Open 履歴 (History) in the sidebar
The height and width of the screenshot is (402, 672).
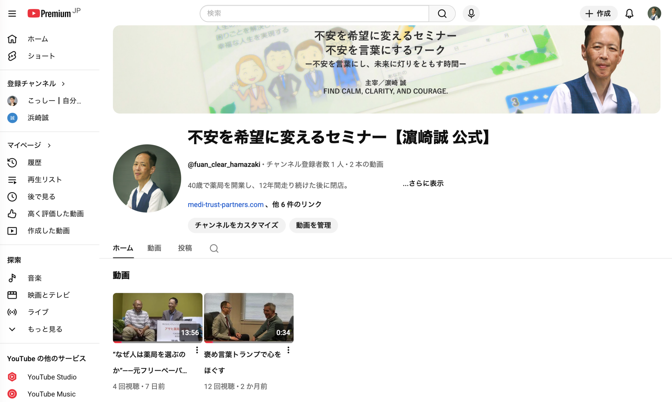[x=35, y=163]
